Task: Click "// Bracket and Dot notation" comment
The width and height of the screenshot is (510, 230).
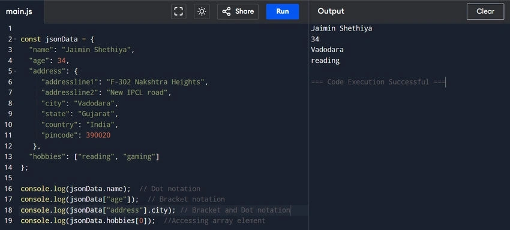Action: coord(235,210)
